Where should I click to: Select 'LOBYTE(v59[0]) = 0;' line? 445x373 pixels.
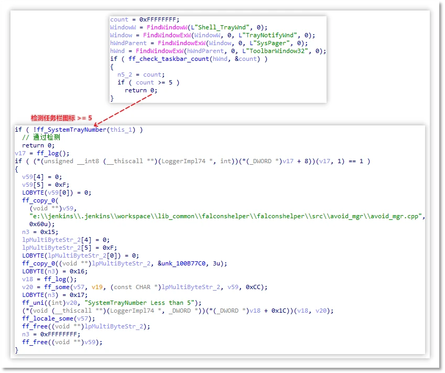pos(57,193)
